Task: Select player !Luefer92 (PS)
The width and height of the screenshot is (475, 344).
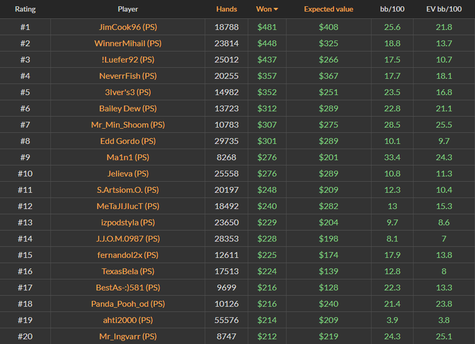Action: (128, 59)
